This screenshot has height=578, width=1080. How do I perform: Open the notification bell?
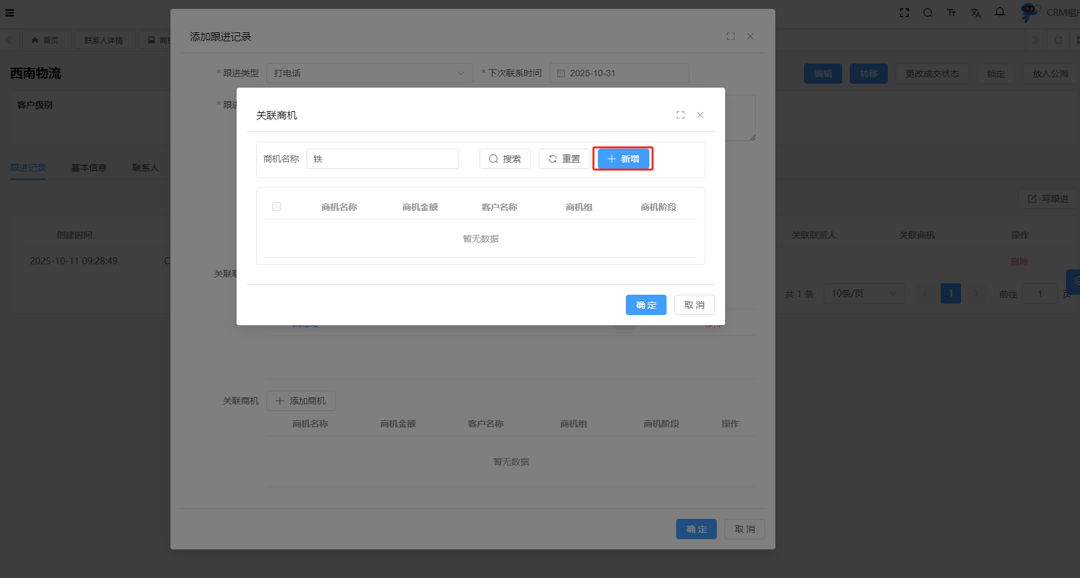(1000, 12)
